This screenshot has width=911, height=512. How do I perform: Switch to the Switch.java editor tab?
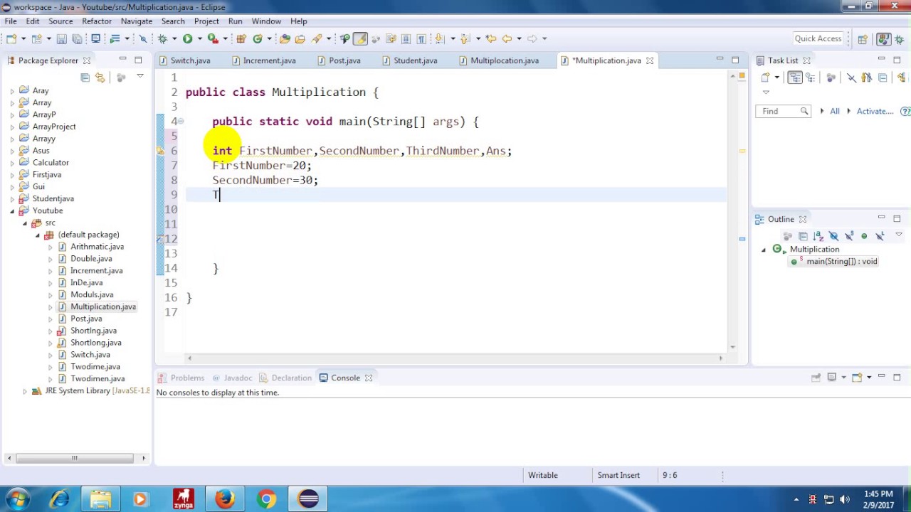pyautogui.click(x=185, y=60)
